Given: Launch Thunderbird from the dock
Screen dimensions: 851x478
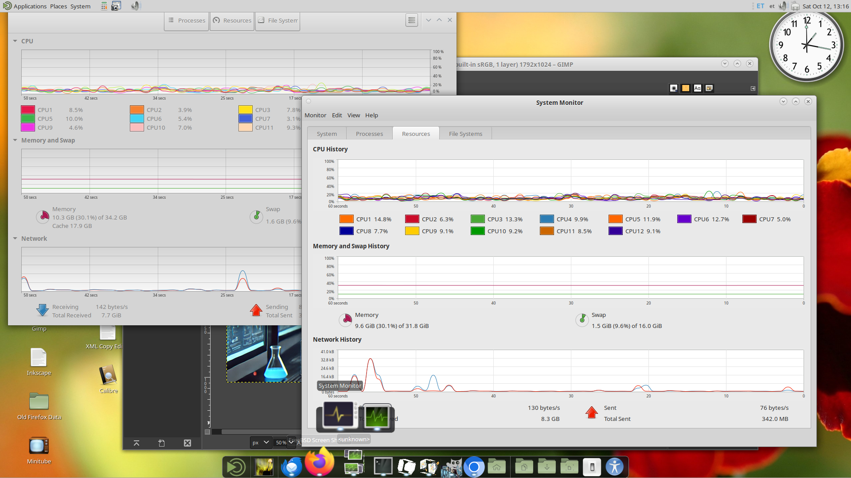Looking at the screenshot, I should [291, 467].
